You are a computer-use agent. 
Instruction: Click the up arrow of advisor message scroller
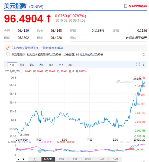point(144,53)
